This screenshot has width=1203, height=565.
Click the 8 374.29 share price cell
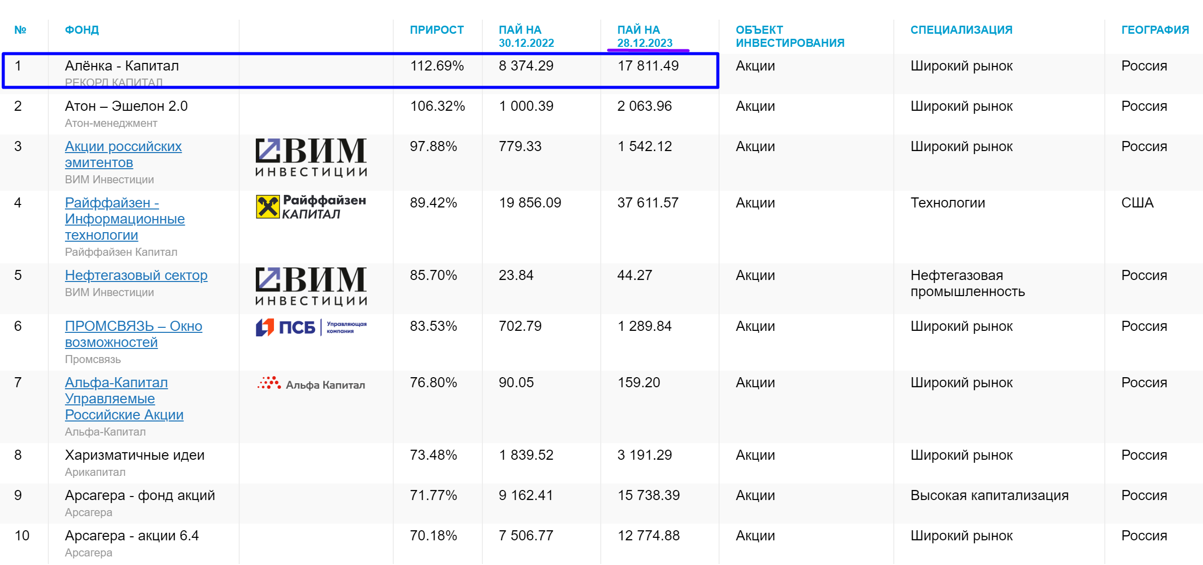point(526,66)
